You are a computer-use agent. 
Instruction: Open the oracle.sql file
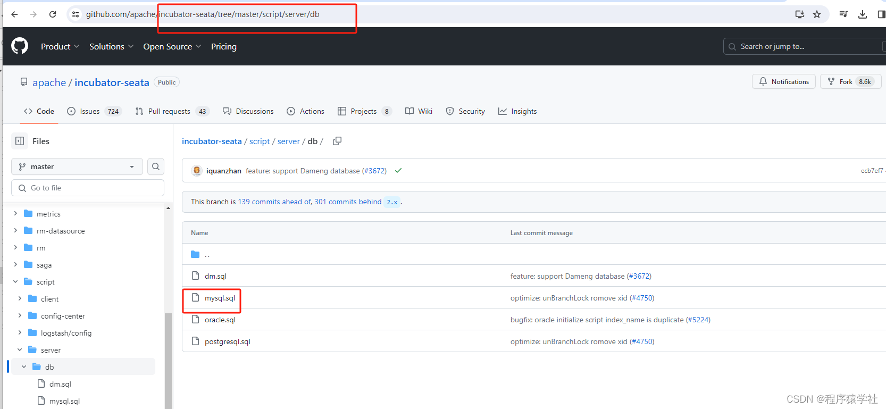220,320
